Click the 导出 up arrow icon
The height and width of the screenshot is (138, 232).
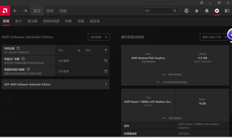pos(106,50)
